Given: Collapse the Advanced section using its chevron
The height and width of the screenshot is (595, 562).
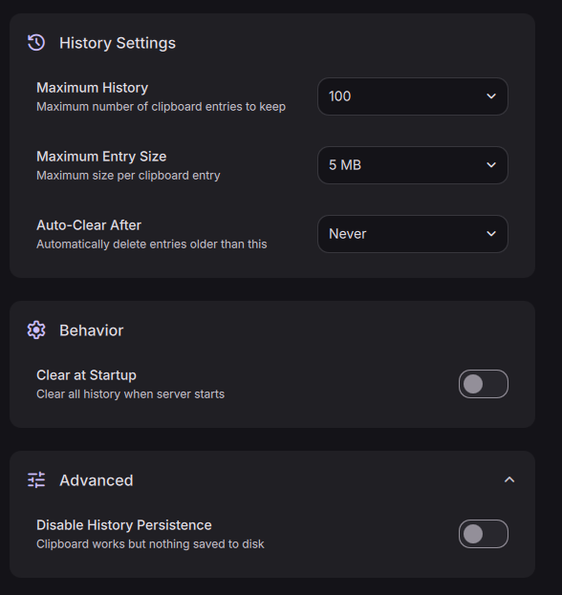Looking at the screenshot, I should tap(509, 480).
